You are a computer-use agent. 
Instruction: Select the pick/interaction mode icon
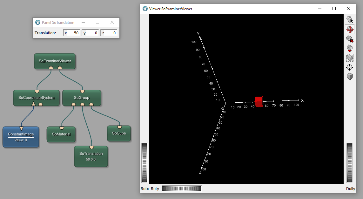tap(350, 20)
